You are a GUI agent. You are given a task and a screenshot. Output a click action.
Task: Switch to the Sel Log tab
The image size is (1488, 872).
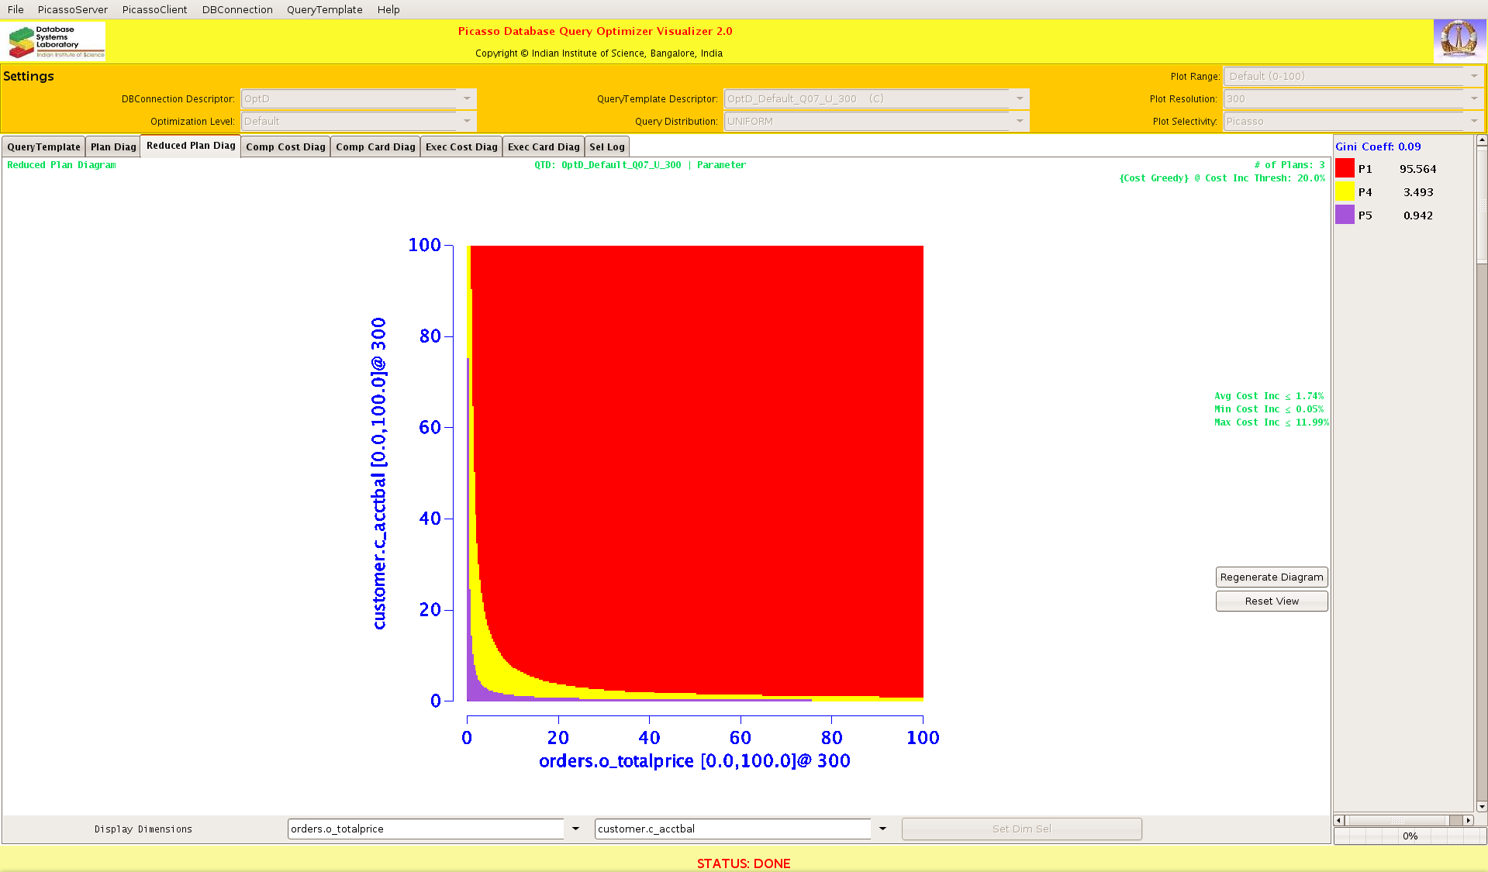606,146
